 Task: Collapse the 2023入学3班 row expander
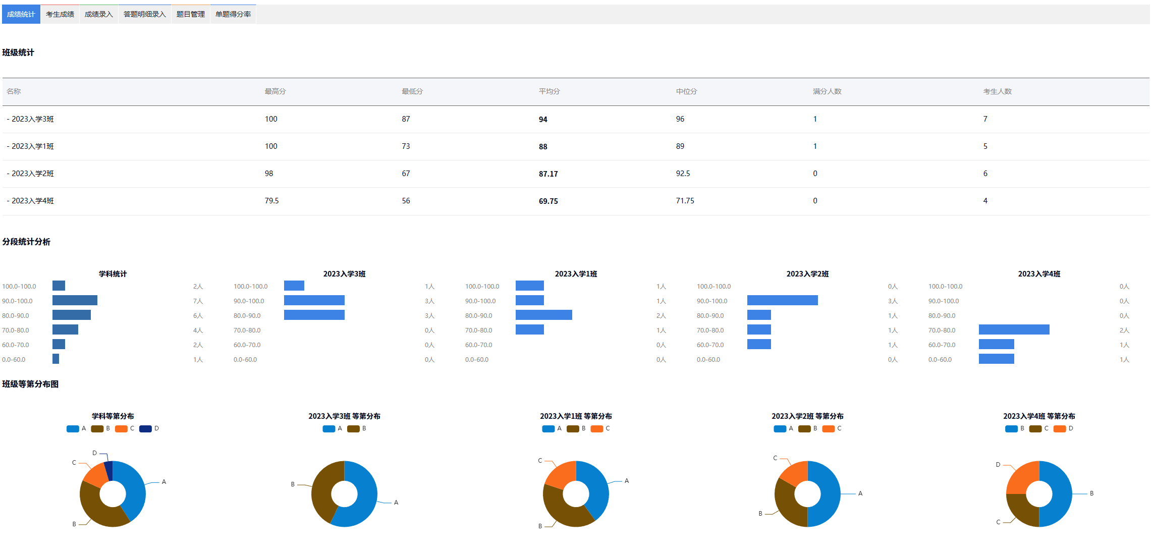tap(8, 119)
